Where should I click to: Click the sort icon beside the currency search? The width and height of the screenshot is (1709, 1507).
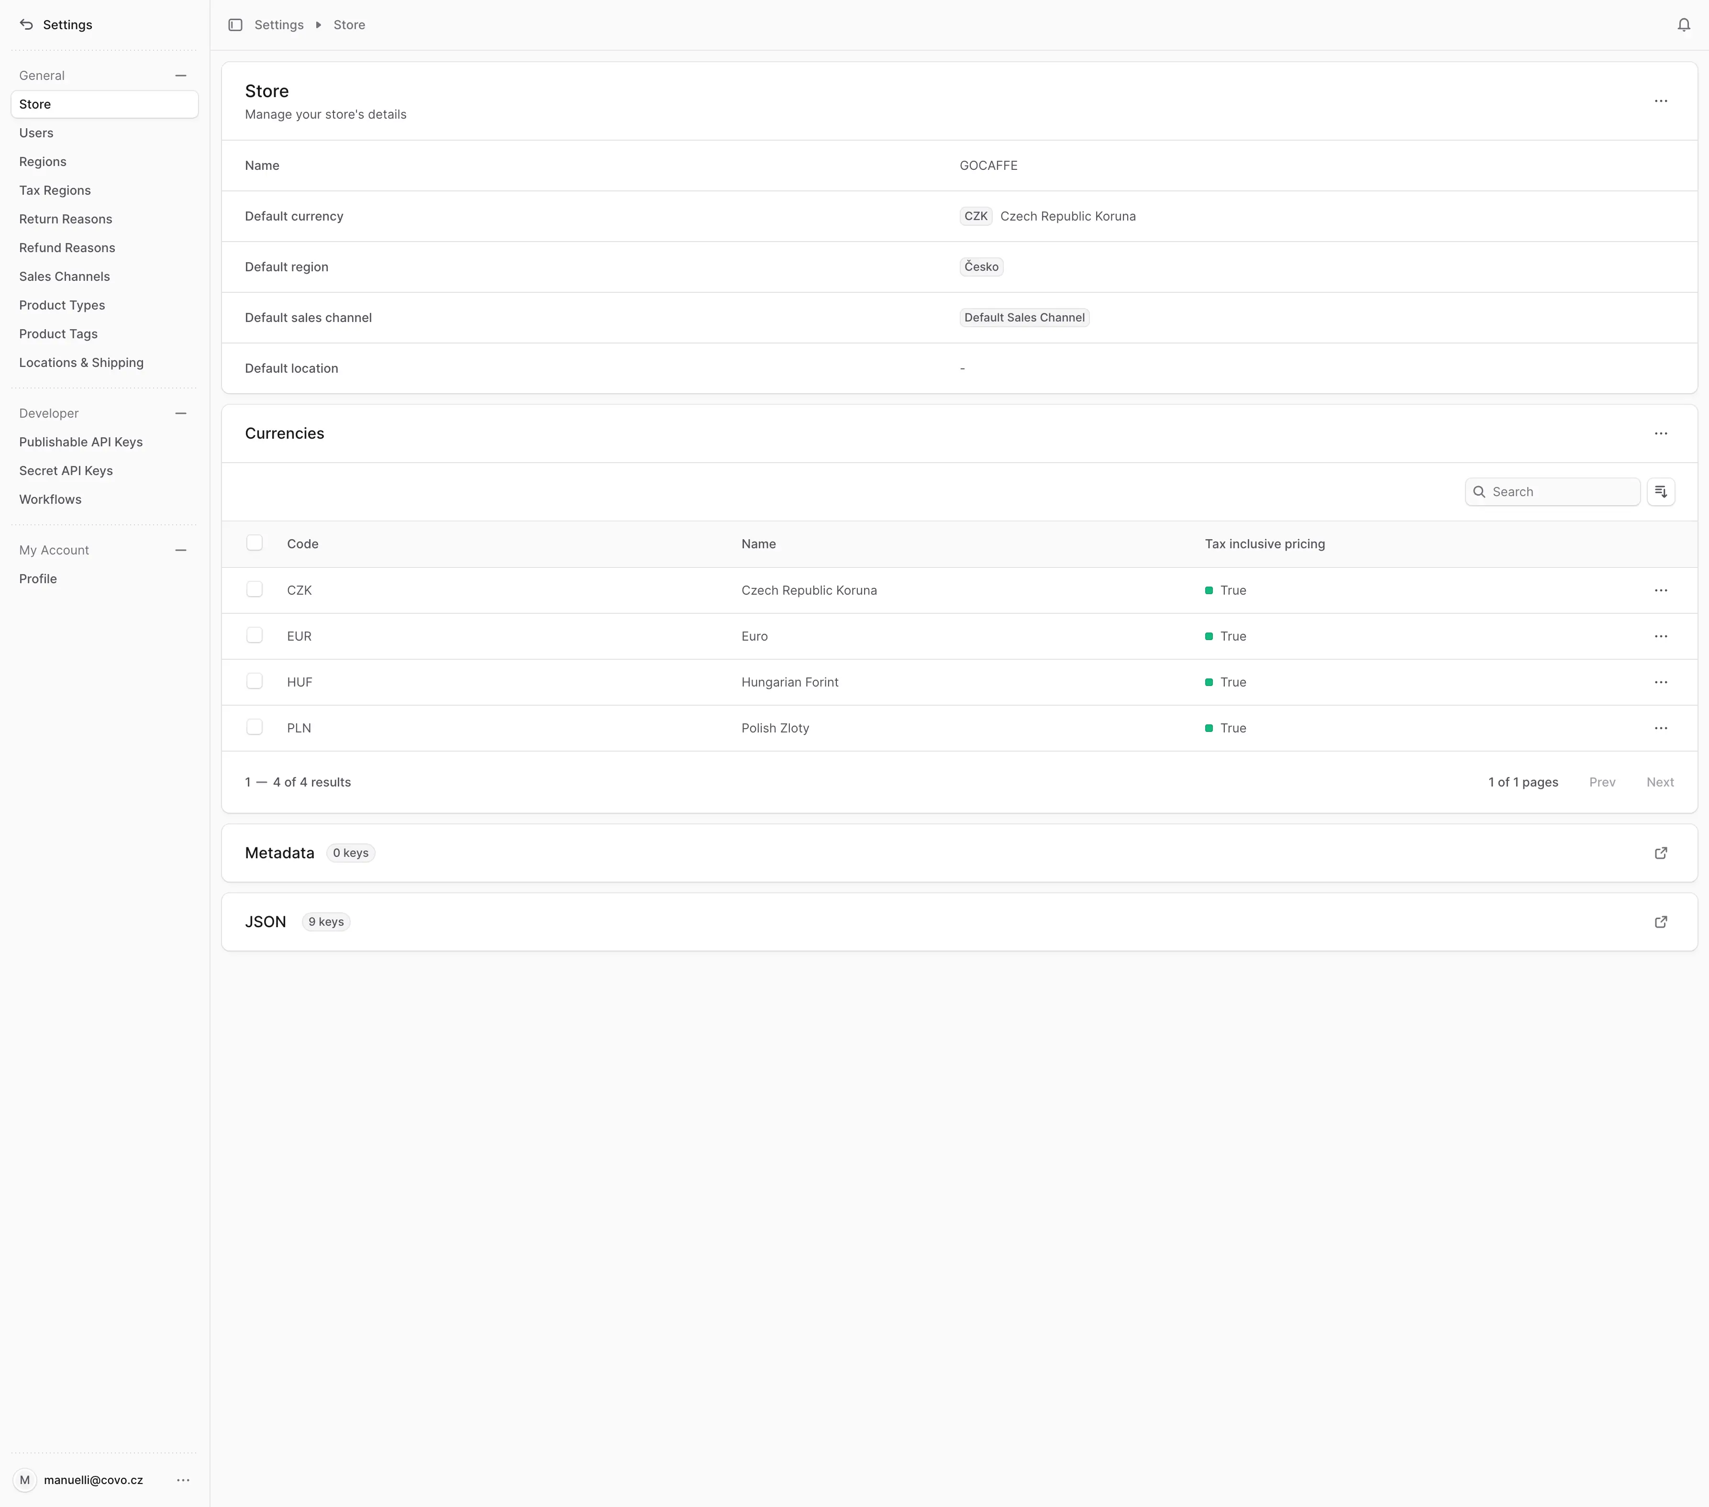pyautogui.click(x=1661, y=491)
